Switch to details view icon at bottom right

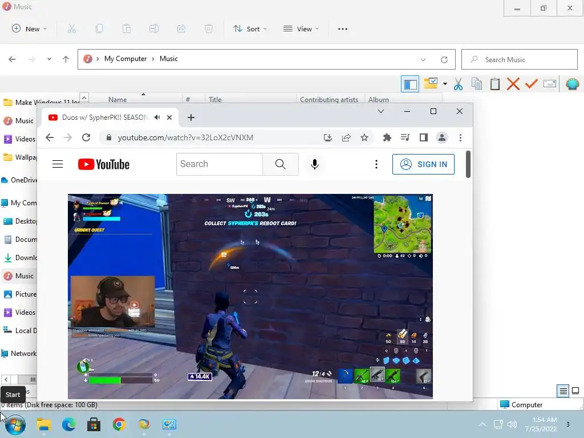[x=563, y=391]
